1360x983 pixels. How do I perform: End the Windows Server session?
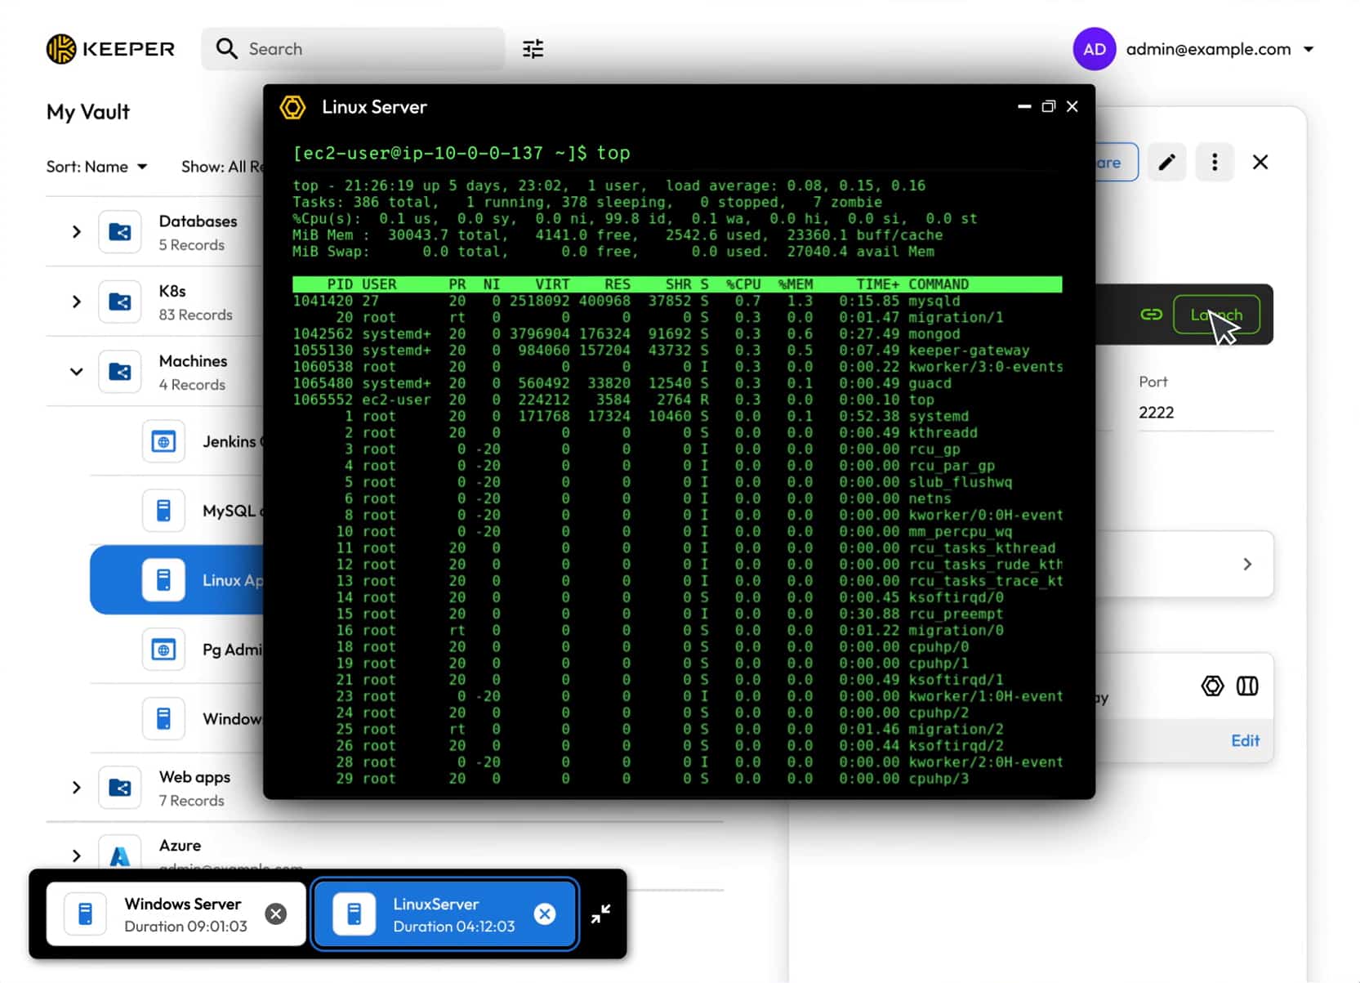coord(276,914)
